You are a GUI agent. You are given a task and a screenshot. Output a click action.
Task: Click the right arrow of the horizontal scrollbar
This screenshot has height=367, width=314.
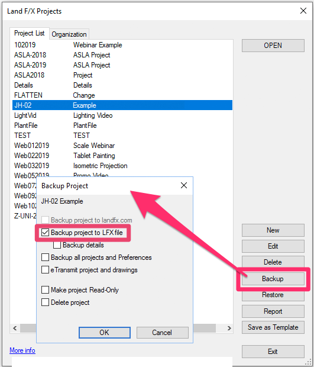pos(229,328)
